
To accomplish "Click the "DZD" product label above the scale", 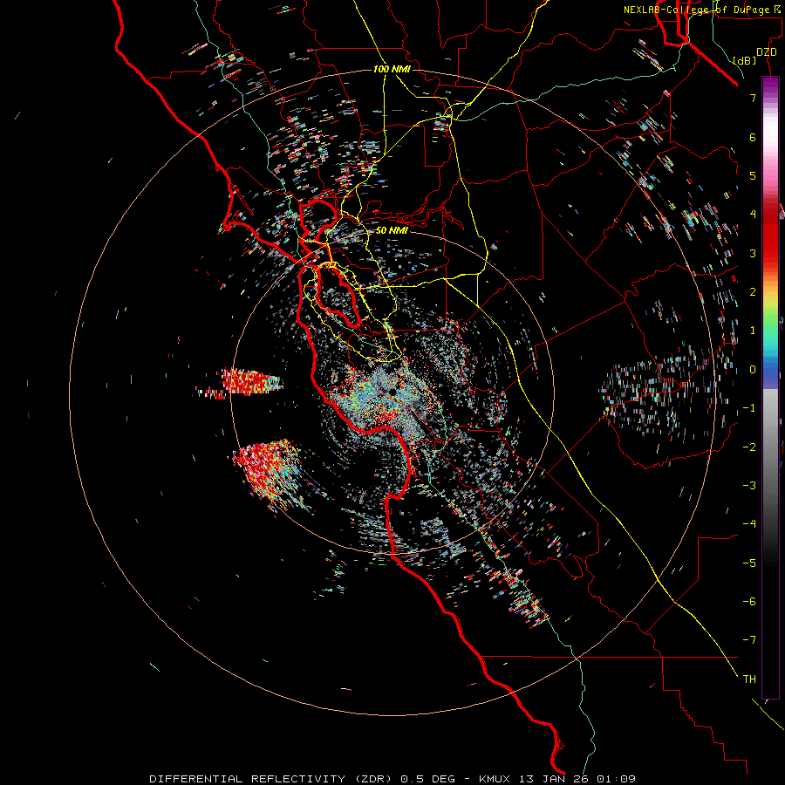I will (767, 52).
